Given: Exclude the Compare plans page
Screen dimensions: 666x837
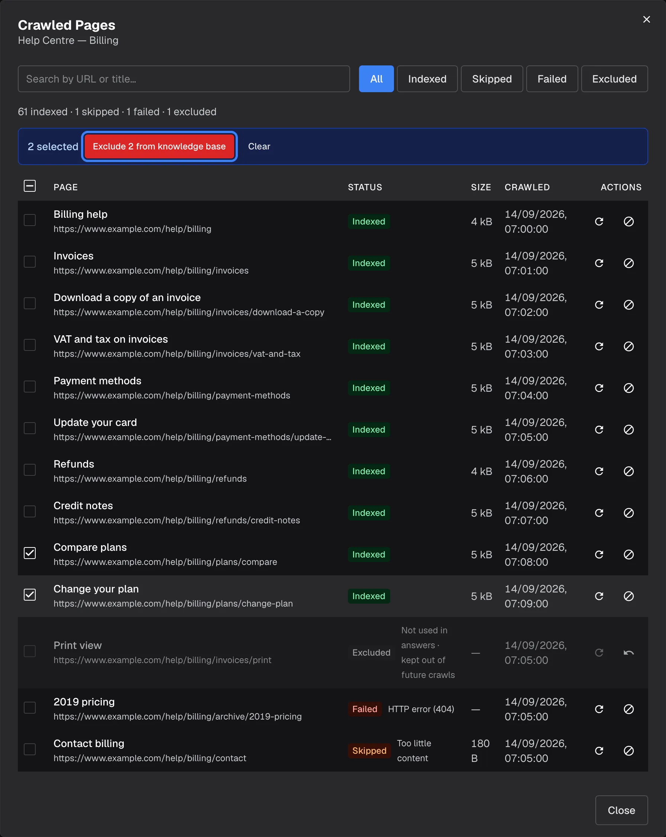Looking at the screenshot, I should tap(628, 554).
